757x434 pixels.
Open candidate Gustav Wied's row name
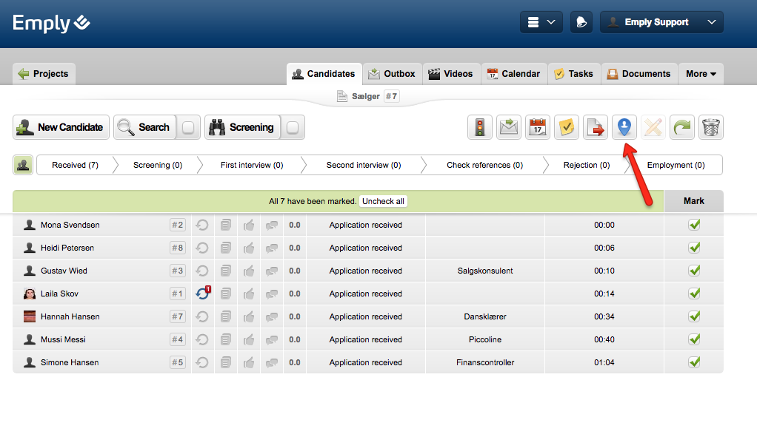pyautogui.click(x=64, y=271)
